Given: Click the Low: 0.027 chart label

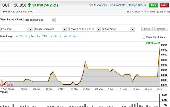Looking at the screenshot, I should coord(7,85).
